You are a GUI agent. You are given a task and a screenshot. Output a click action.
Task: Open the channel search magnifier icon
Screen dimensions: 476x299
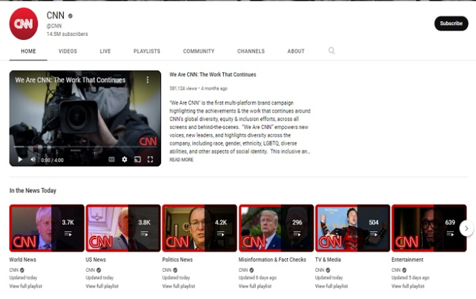tap(332, 51)
